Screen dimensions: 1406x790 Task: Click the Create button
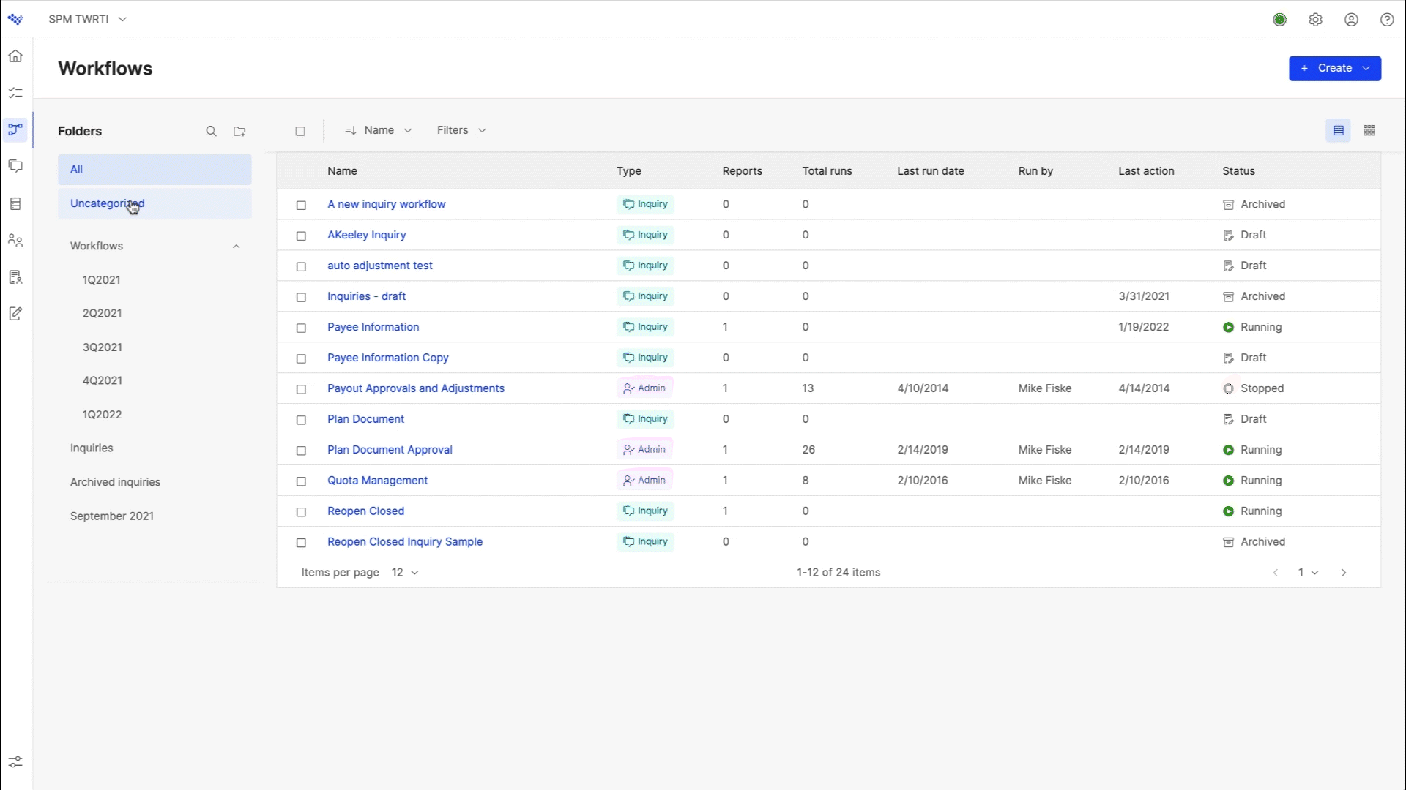(x=1334, y=68)
